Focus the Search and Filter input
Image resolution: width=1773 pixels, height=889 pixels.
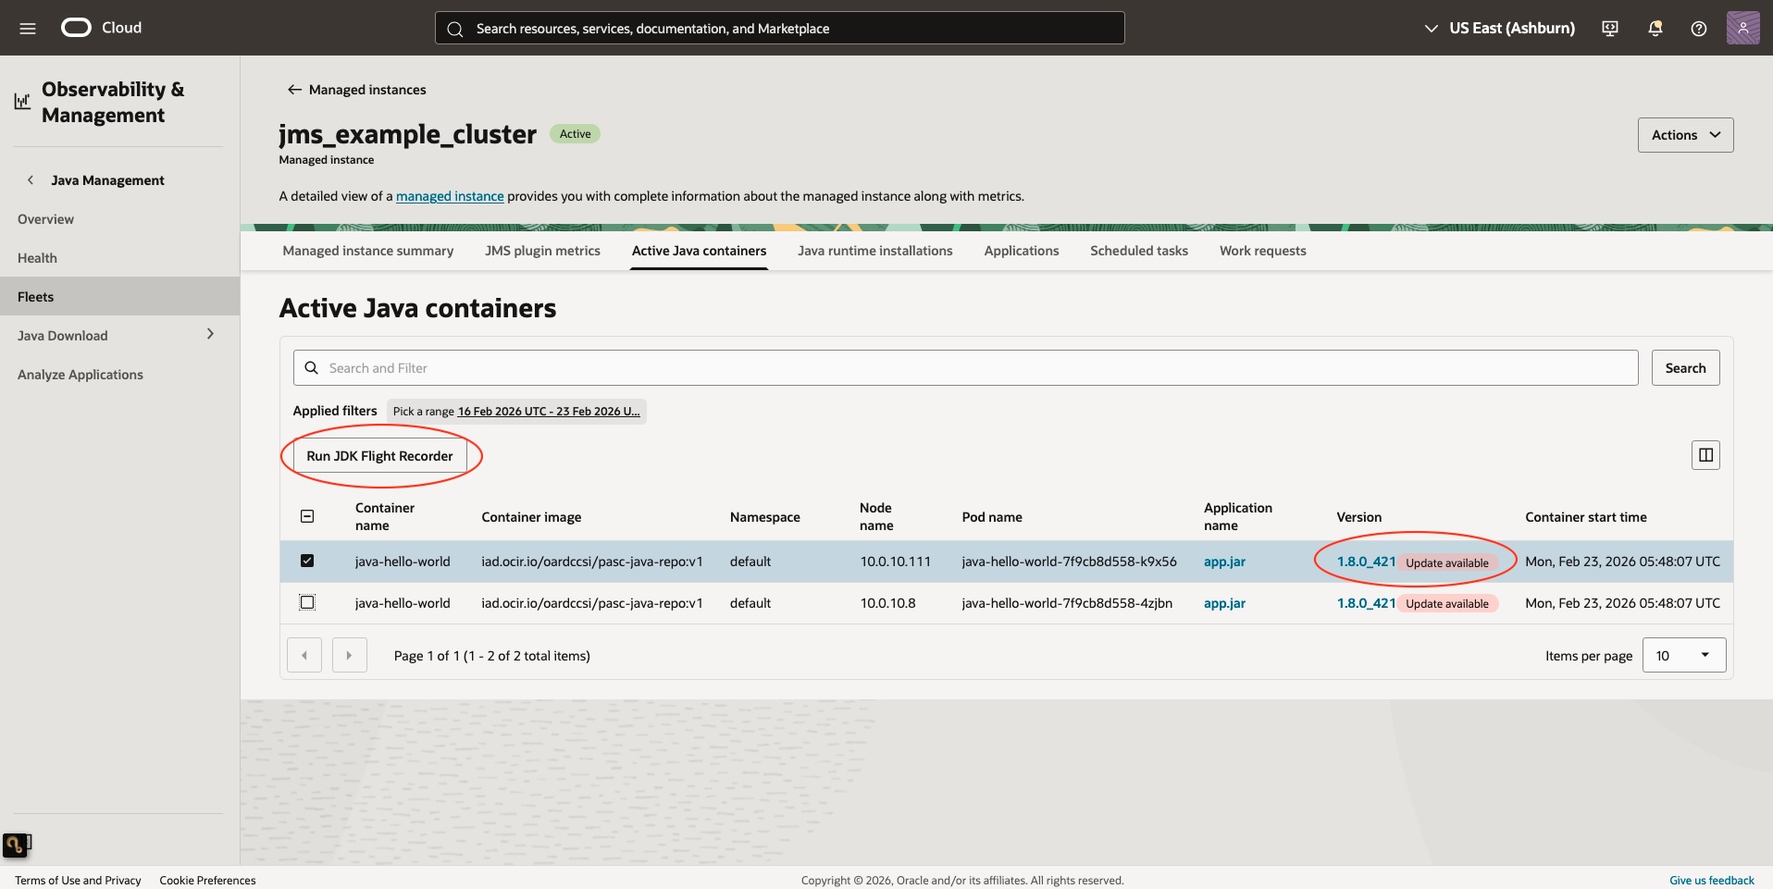[x=965, y=368]
